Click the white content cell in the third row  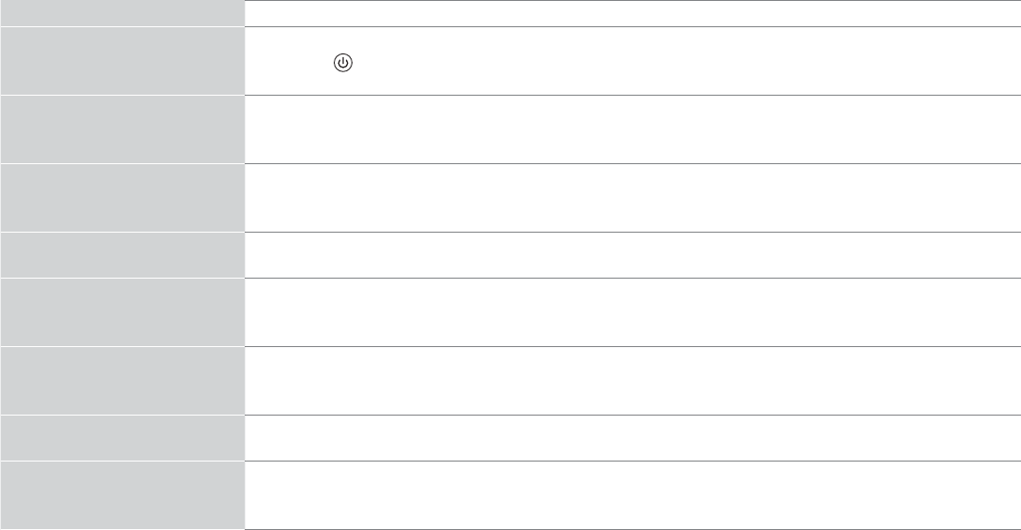[x=633, y=129]
